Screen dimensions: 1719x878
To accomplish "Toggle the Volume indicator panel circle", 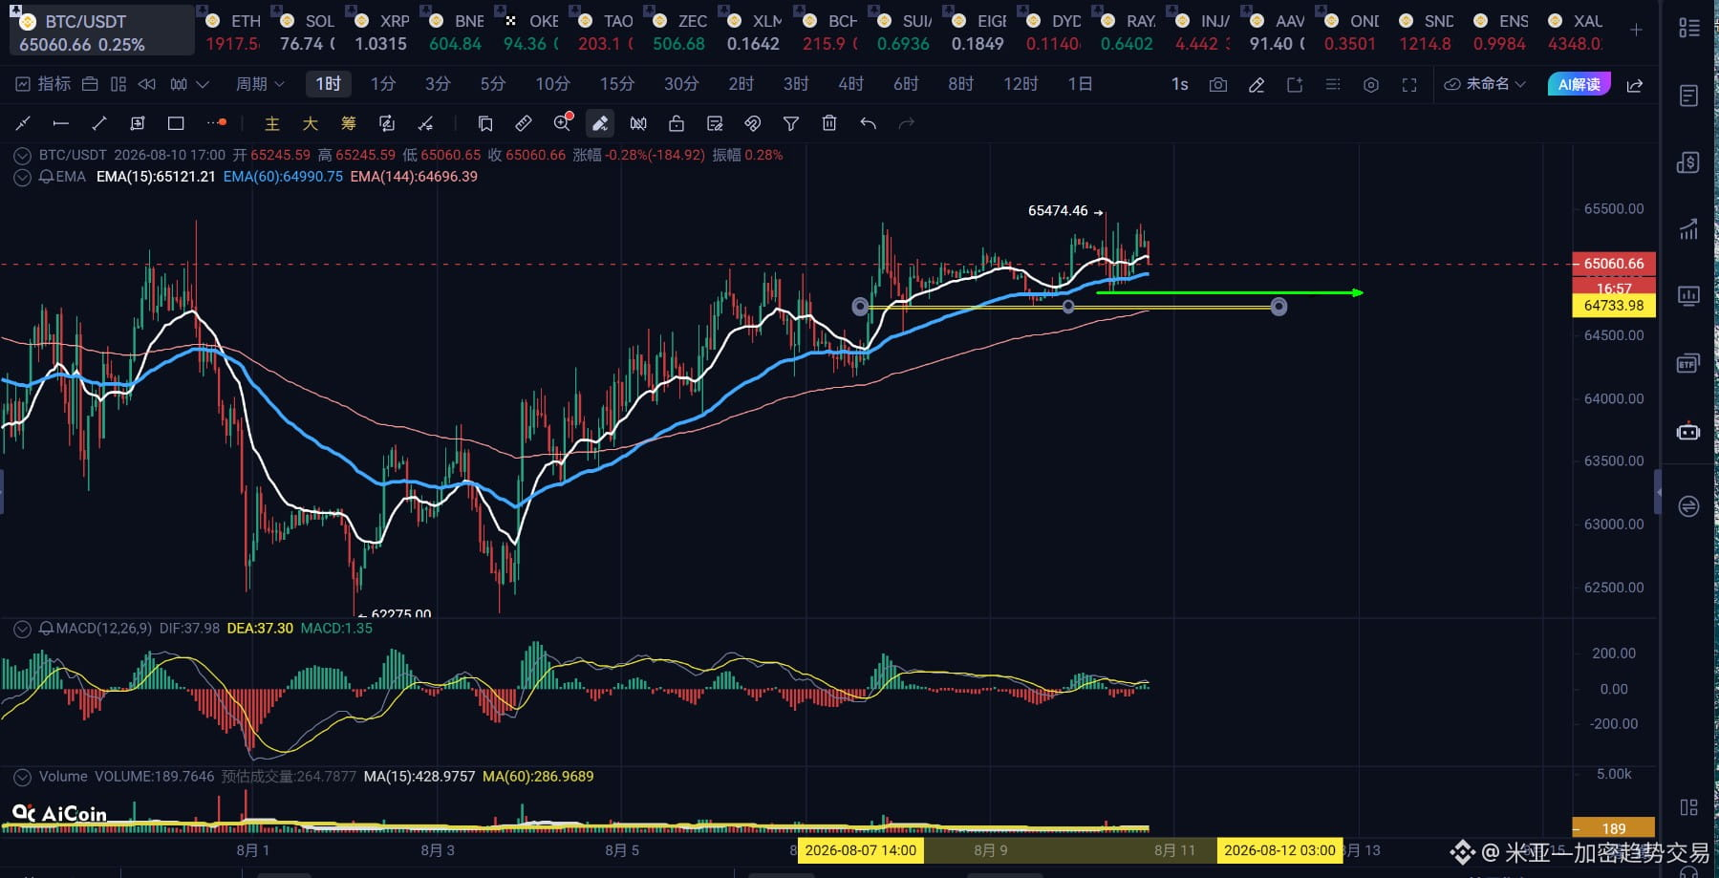I will coord(22,777).
